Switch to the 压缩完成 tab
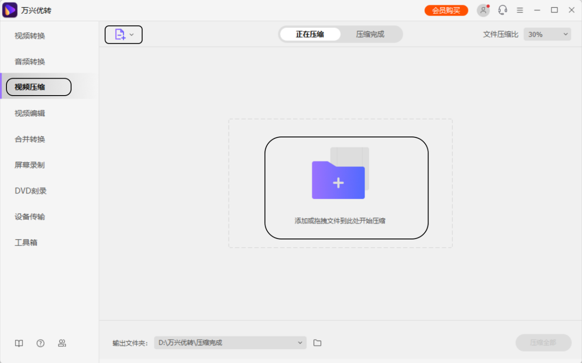The image size is (582, 363). tap(371, 34)
